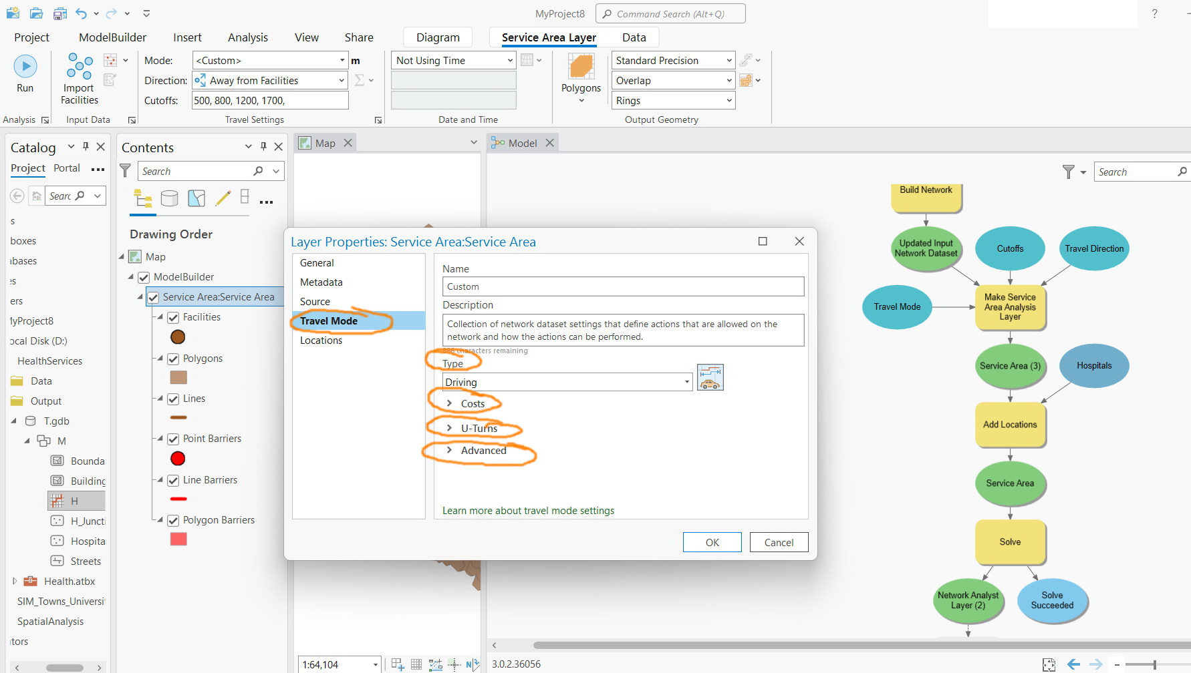Click List By Selection icon
1191x673 pixels.
click(196, 198)
